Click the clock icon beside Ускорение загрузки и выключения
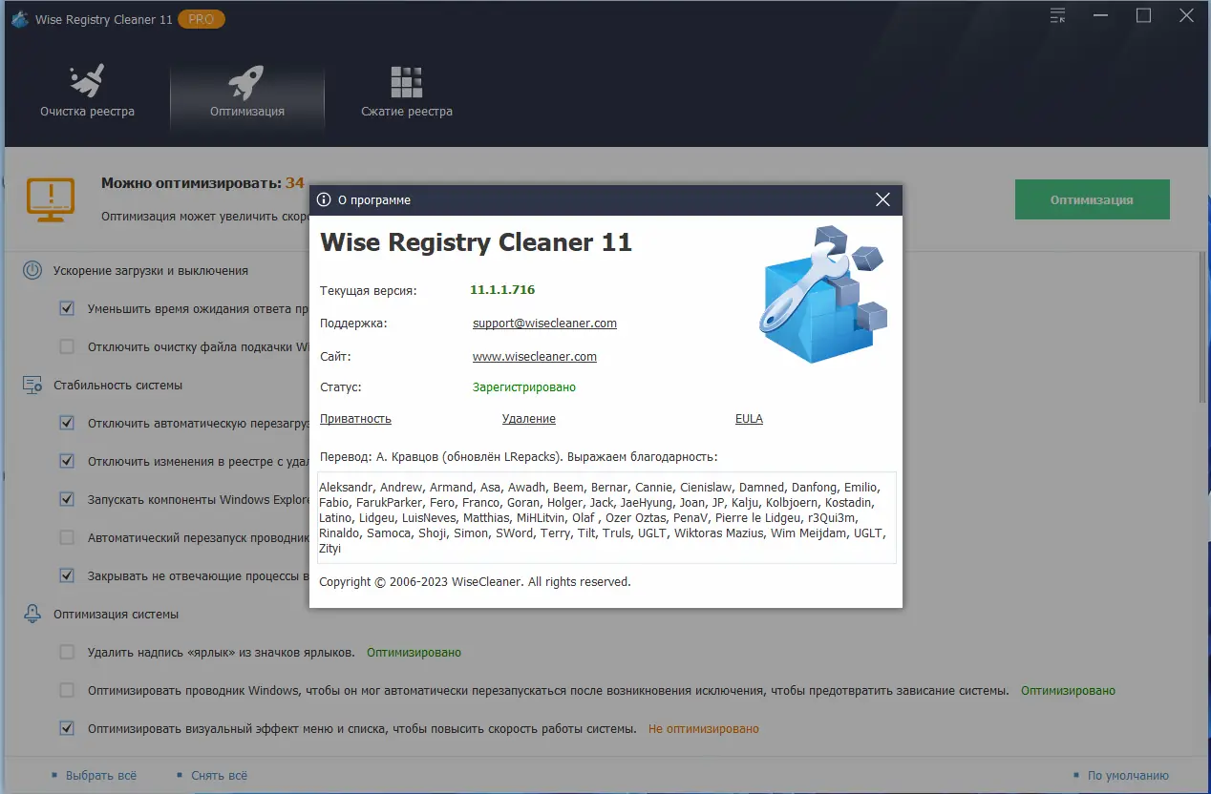 (x=32, y=270)
